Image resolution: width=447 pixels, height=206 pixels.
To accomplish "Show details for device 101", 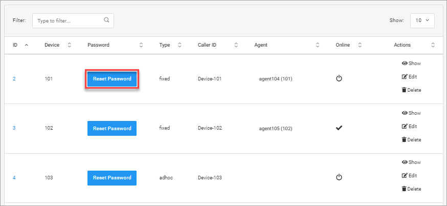I will coord(411,64).
